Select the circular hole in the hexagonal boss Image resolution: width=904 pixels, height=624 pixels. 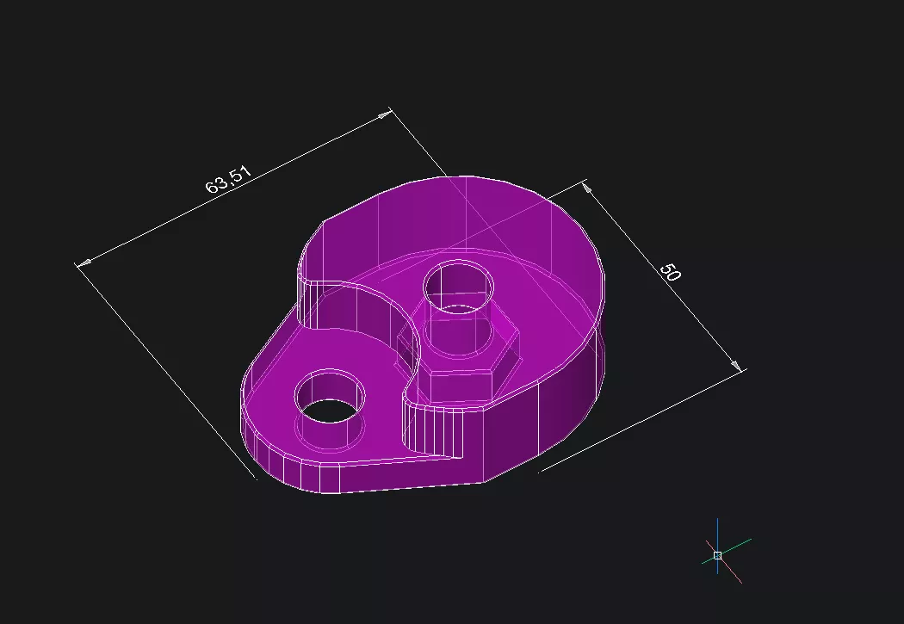coord(459,286)
